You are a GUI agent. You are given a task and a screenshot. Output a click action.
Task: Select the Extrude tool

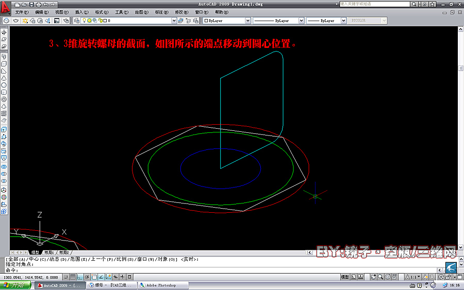tap(4, 129)
